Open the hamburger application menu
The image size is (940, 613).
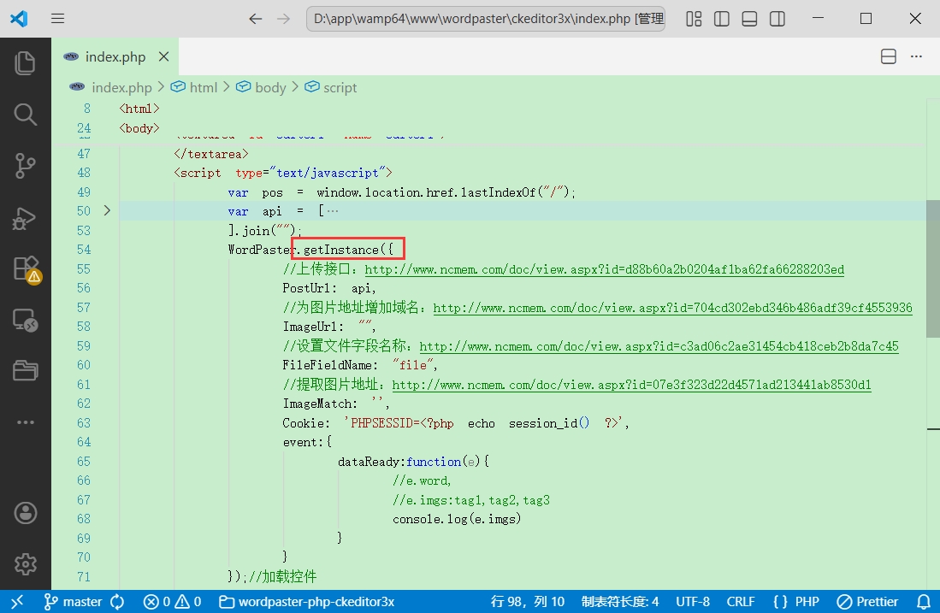point(57,19)
